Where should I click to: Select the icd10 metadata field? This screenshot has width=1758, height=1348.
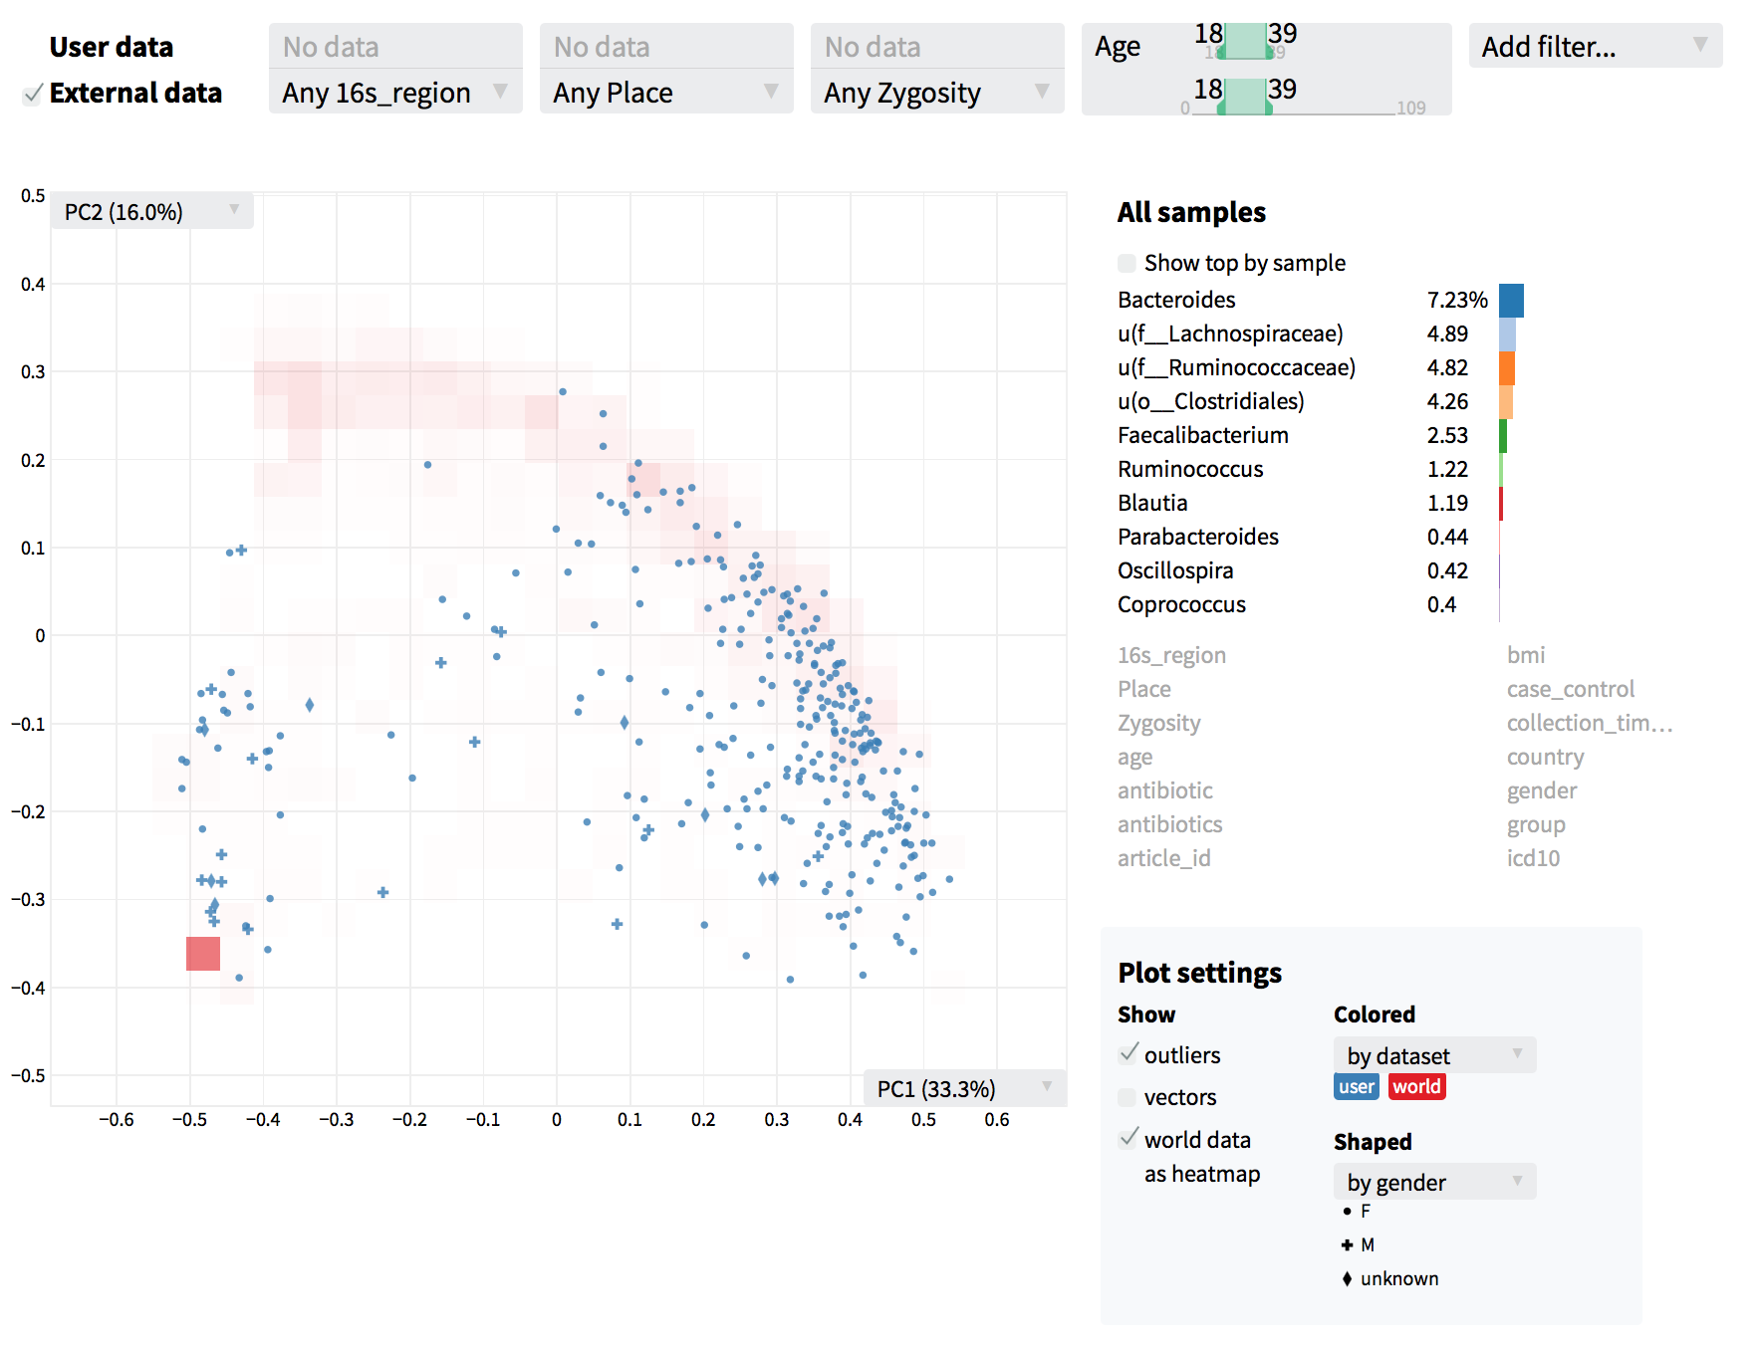tap(1533, 858)
